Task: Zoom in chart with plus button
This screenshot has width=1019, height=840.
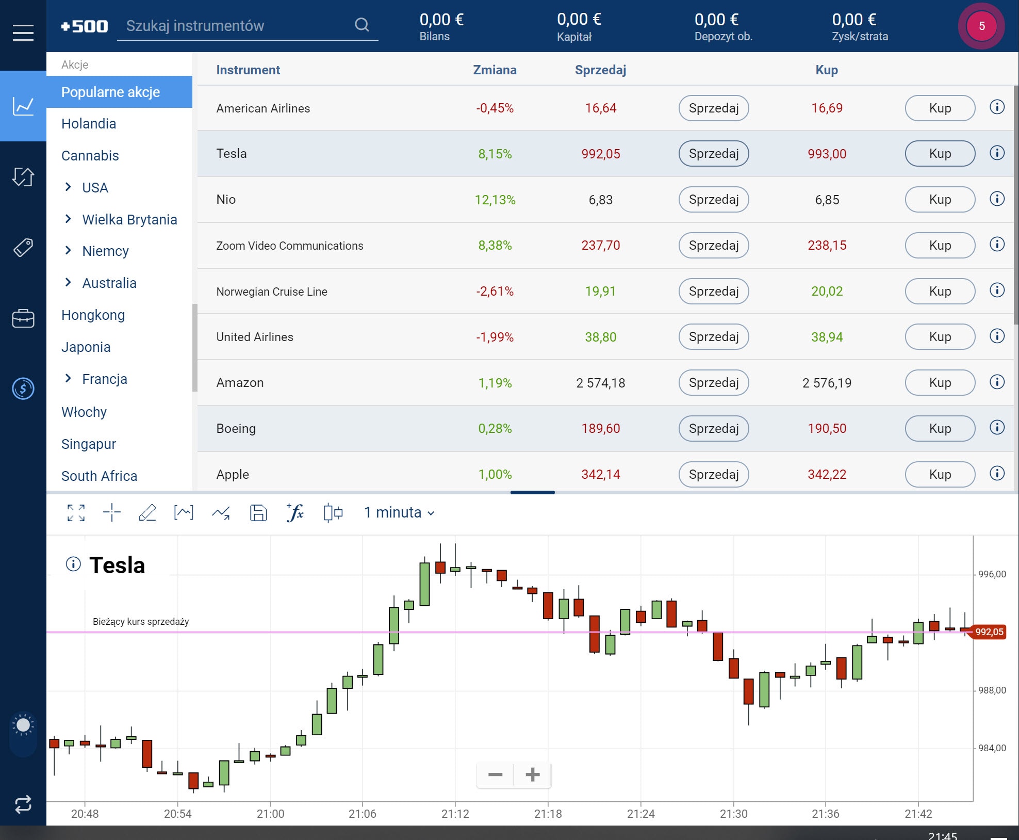Action: click(x=532, y=774)
